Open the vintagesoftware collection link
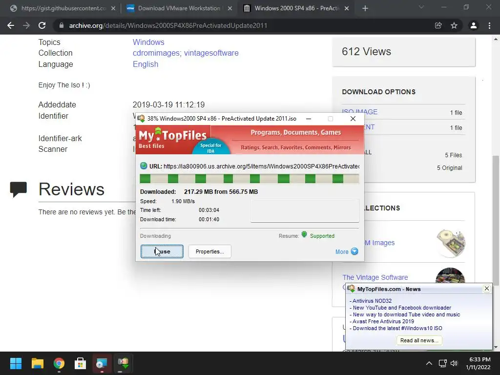The image size is (500, 375). pos(211,53)
